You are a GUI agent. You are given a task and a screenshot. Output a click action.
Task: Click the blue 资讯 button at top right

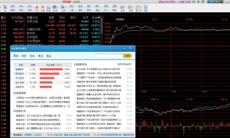pos(211,2)
